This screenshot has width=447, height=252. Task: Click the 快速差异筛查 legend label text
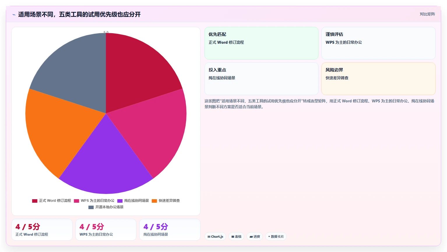[169, 201]
